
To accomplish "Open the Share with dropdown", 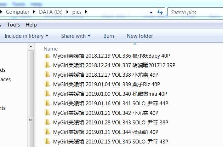I will [76, 36].
